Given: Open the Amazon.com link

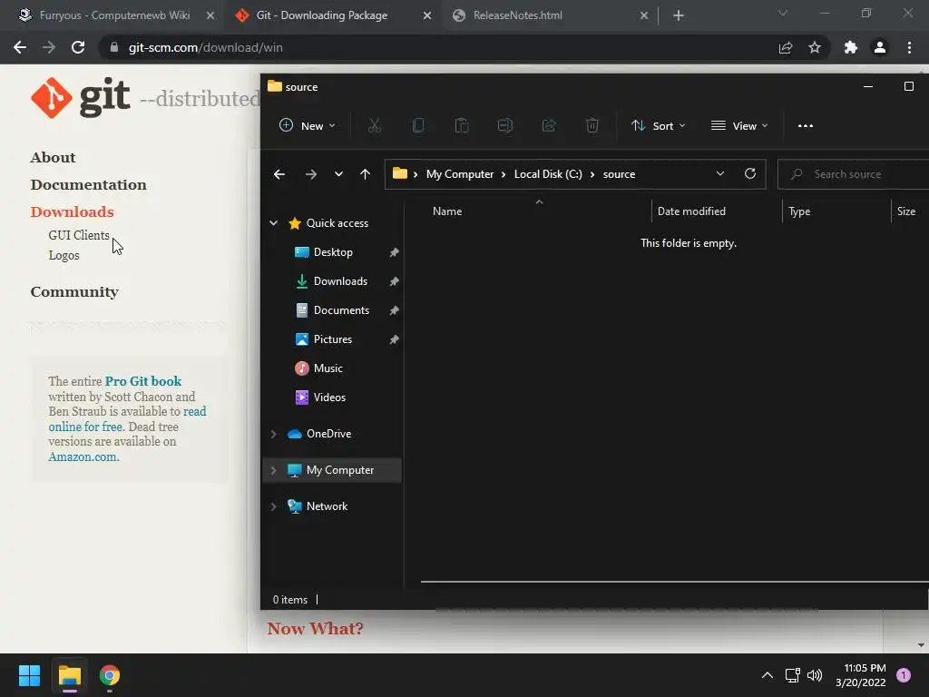Looking at the screenshot, I should point(83,457).
